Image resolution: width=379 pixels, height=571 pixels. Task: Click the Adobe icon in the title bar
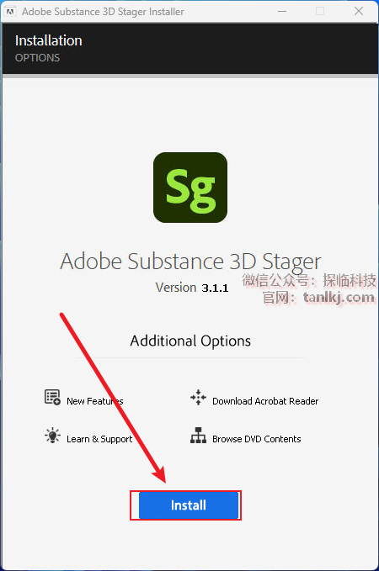click(10, 12)
